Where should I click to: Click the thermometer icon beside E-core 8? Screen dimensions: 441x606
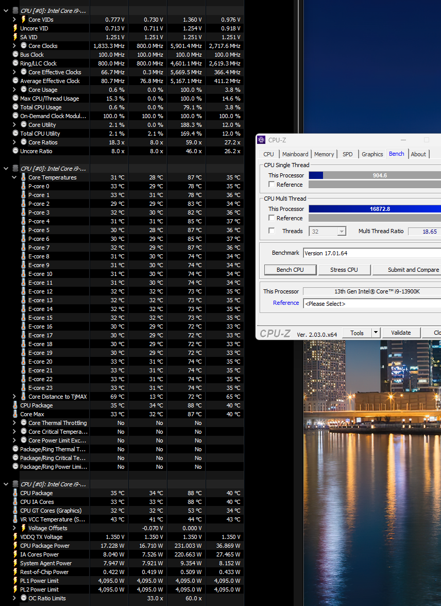click(24, 256)
